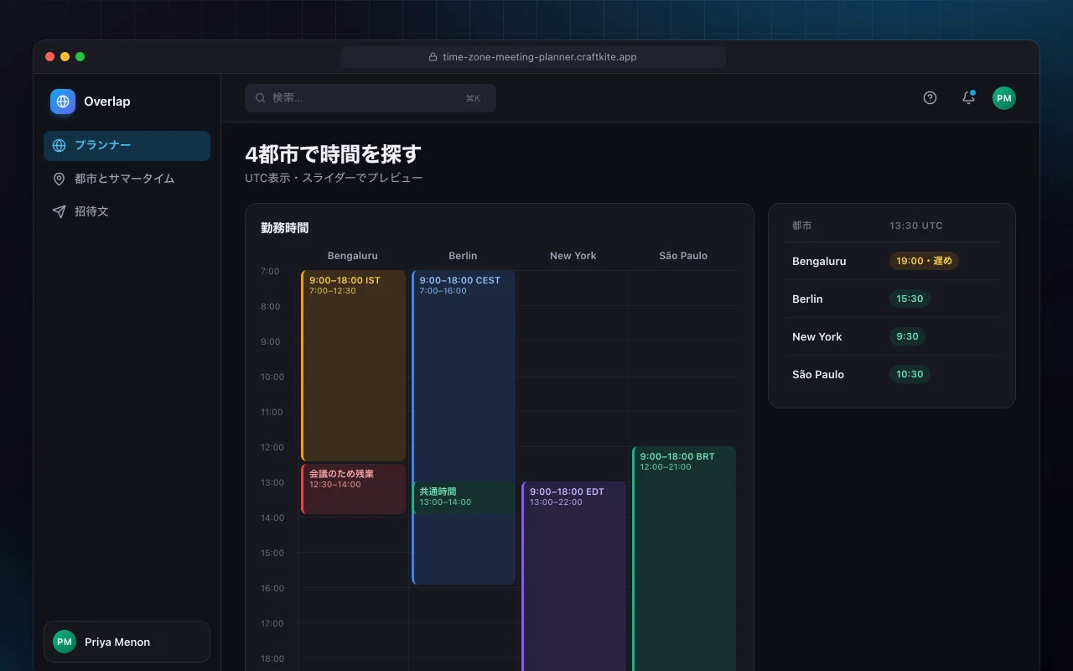Click the 13:30 UTC column header
Screen dimensions: 1073x671
tap(916, 226)
